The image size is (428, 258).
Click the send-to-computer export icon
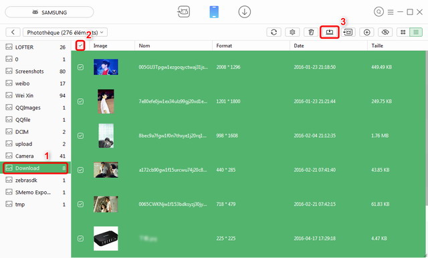(x=330, y=32)
